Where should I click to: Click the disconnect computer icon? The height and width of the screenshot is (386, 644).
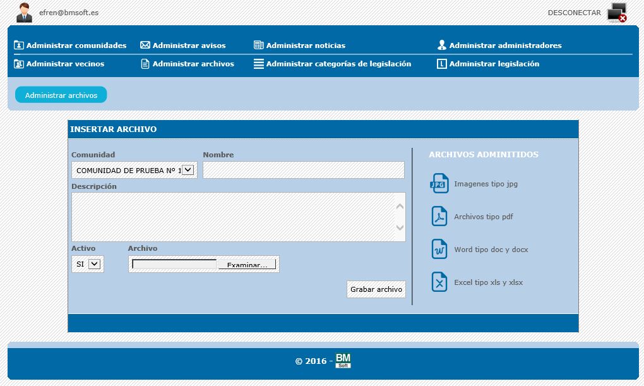pos(617,13)
